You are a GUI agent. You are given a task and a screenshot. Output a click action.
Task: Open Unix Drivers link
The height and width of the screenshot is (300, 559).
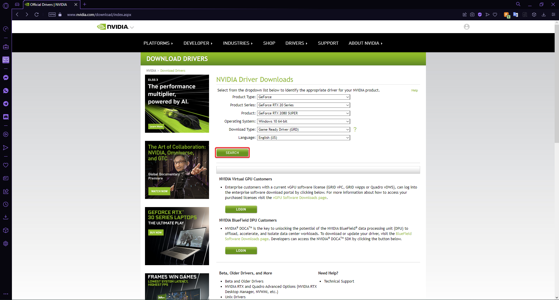click(235, 297)
